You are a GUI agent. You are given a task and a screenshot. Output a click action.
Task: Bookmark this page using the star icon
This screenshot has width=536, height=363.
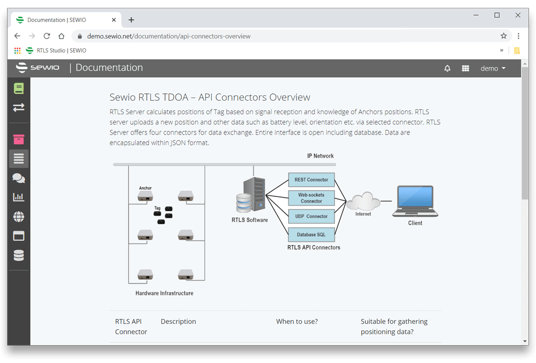pyautogui.click(x=504, y=35)
